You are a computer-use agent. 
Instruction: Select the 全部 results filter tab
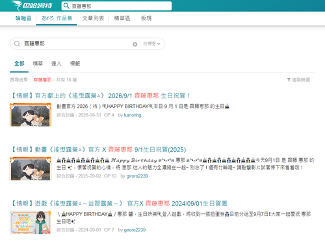click(x=19, y=64)
